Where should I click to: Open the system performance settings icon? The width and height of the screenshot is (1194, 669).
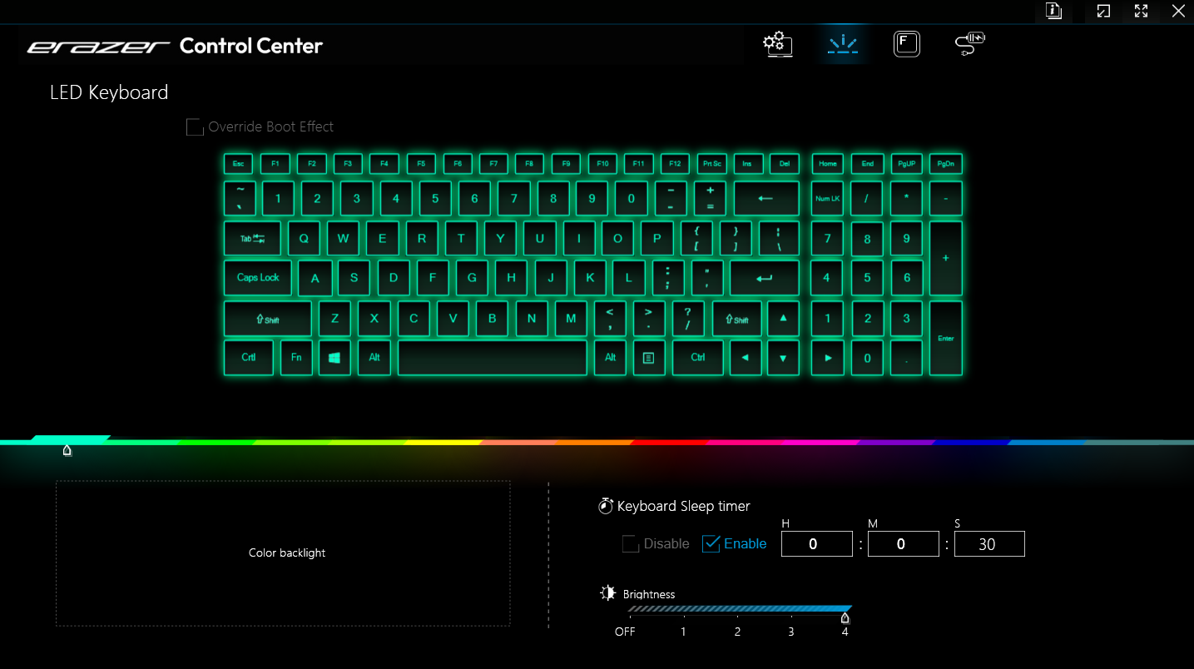click(777, 44)
